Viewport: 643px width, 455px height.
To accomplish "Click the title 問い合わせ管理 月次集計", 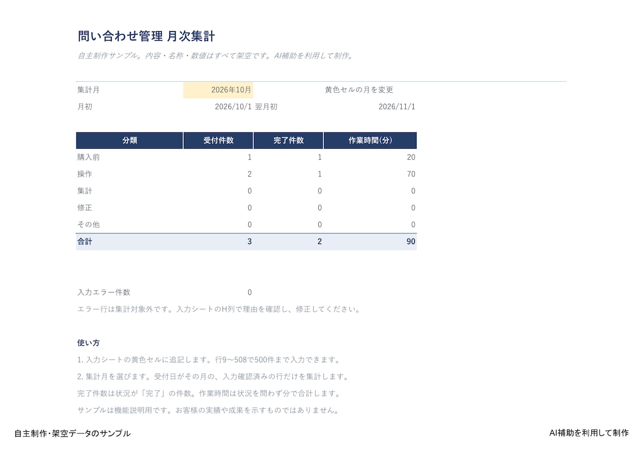I will 146,36.
